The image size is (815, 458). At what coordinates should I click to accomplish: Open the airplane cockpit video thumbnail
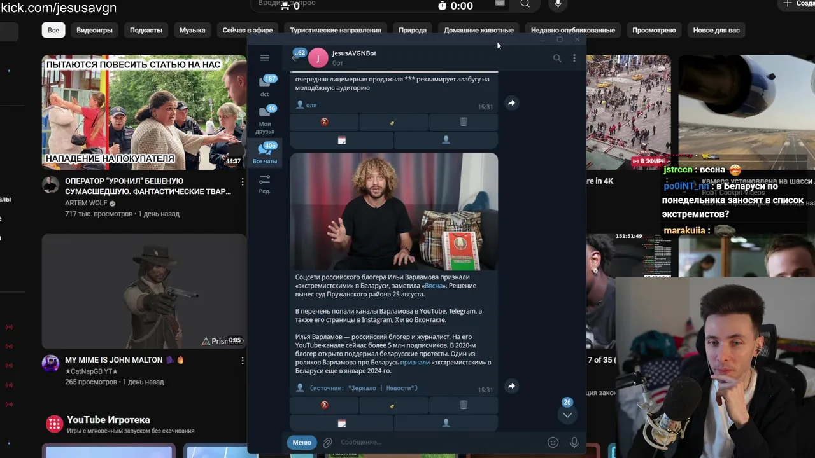pyautogui.click(x=746, y=105)
